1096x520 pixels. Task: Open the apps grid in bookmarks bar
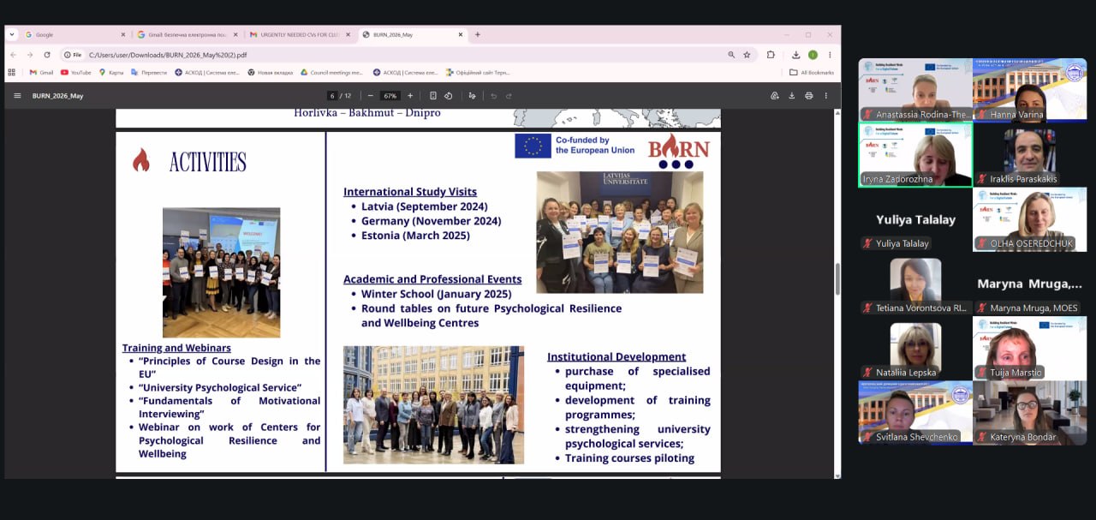click(12, 73)
